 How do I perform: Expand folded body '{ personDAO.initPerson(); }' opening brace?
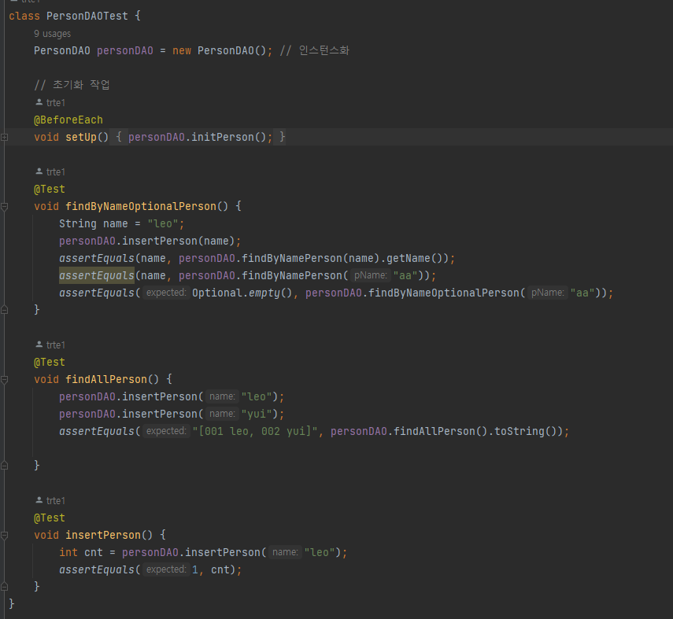tap(119, 138)
